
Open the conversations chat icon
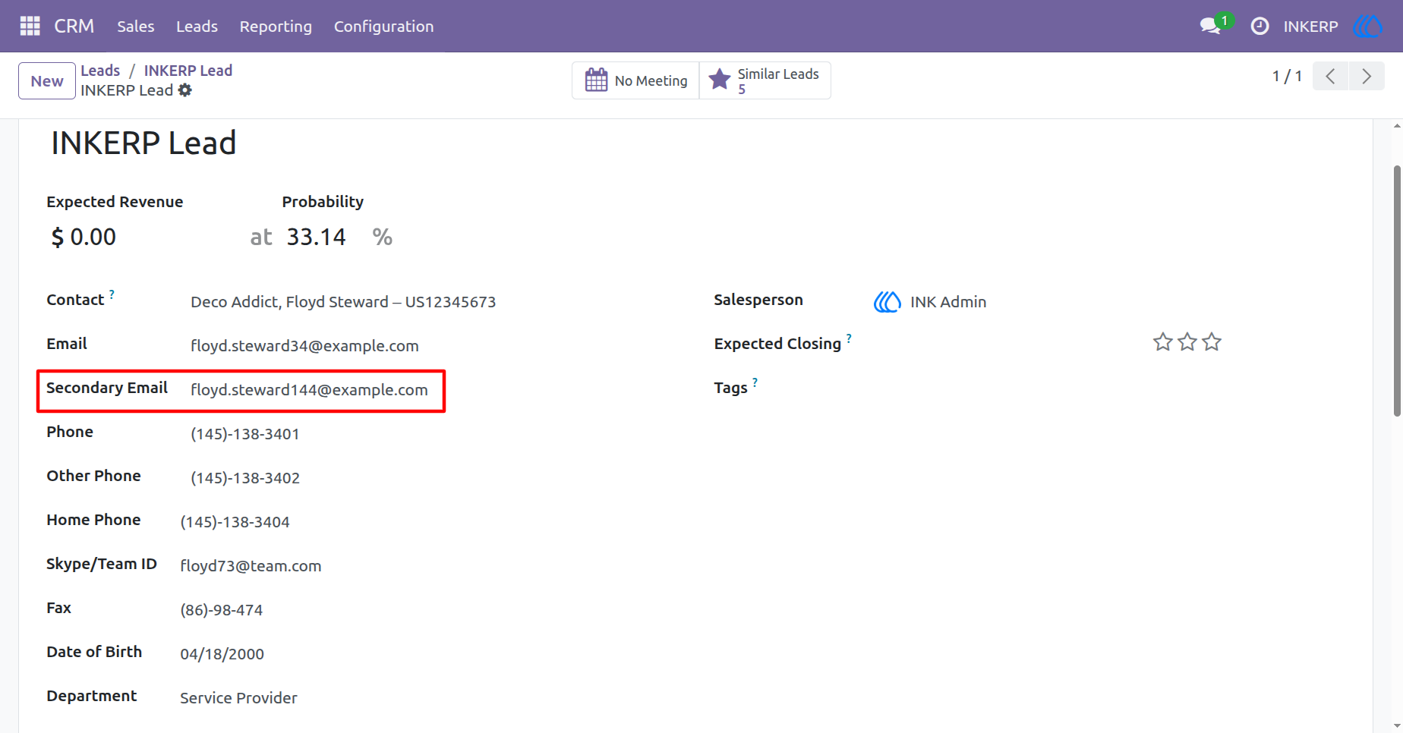click(1210, 26)
